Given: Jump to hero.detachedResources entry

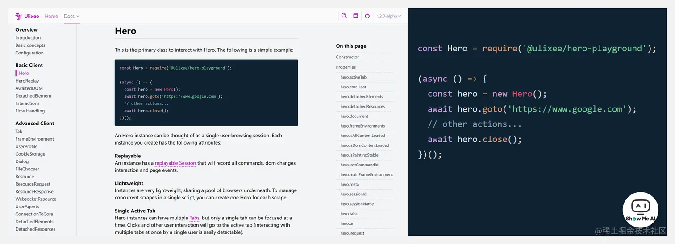Looking at the screenshot, I should [x=362, y=107].
